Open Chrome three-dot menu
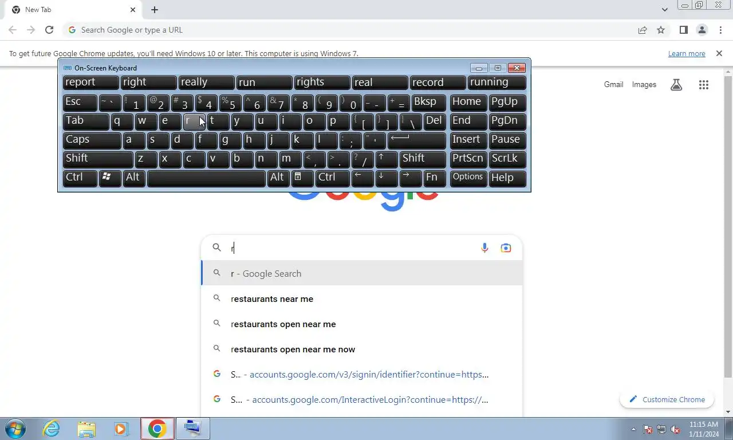The width and height of the screenshot is (733, 440). coord(720,30)
